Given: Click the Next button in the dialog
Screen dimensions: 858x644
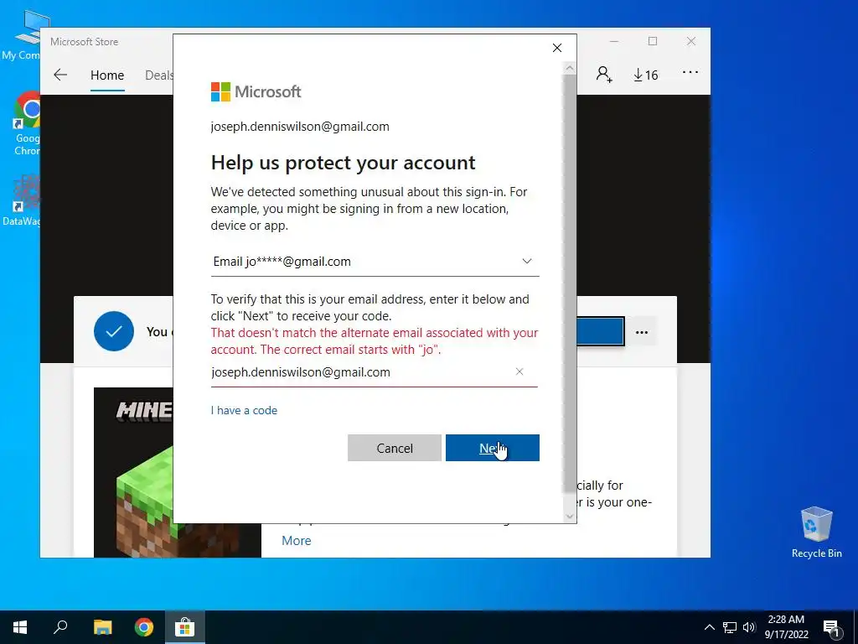Looking at the screenshot, I should pos(492,448).
